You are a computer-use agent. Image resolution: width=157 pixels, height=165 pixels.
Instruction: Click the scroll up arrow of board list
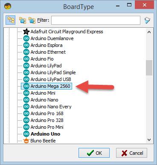[149, 32]
